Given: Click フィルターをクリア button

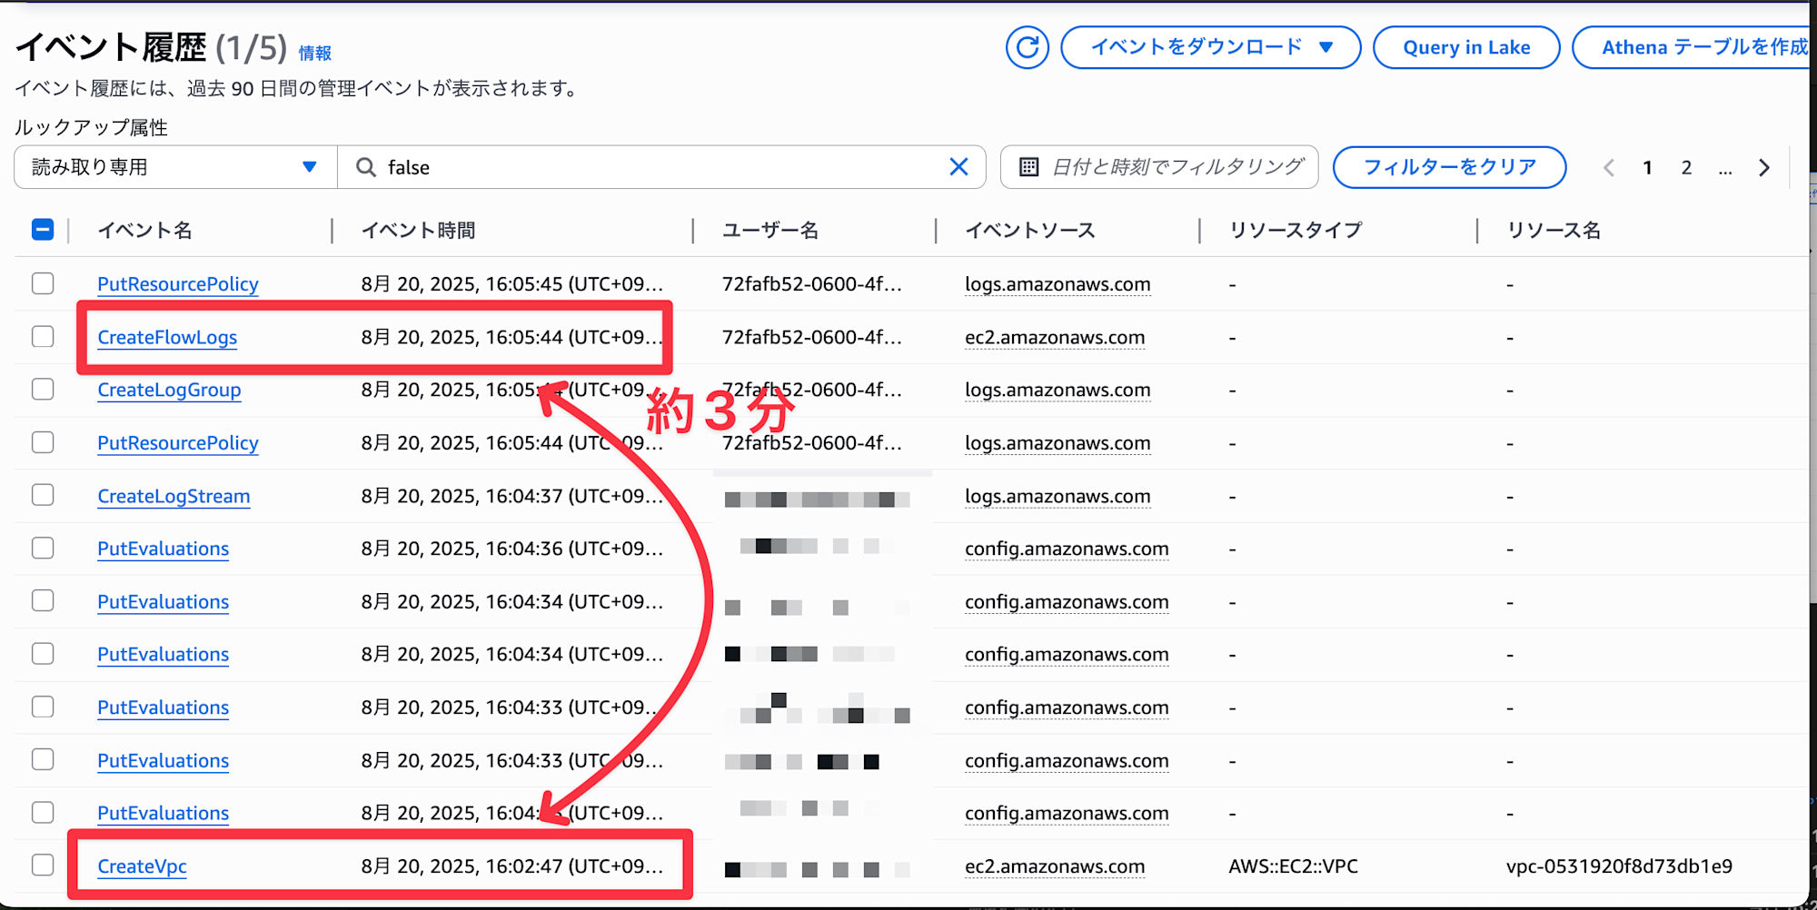Looking at the screenshot, I should pyautogui.click(x=1450, y=167).
